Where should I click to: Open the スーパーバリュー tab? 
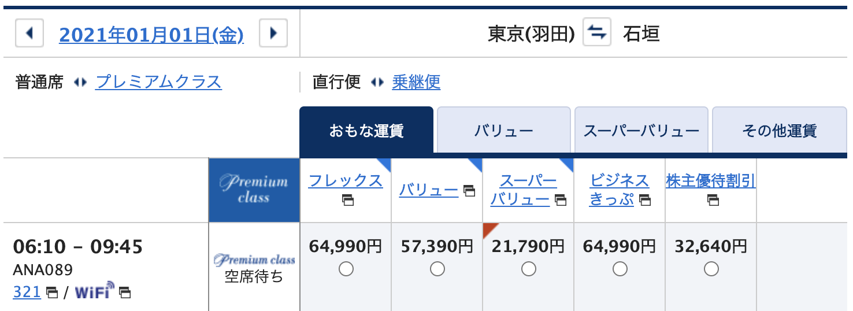pyautogui.click(x=641, y=131)
